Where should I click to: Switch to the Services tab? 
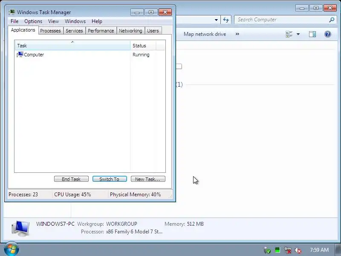click(74, 31)
